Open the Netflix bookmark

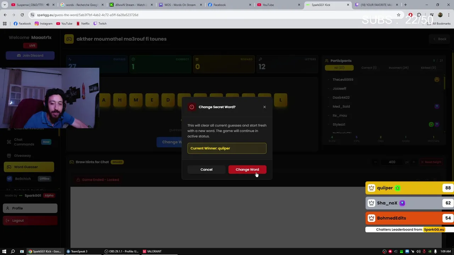(x=83, y=23)
